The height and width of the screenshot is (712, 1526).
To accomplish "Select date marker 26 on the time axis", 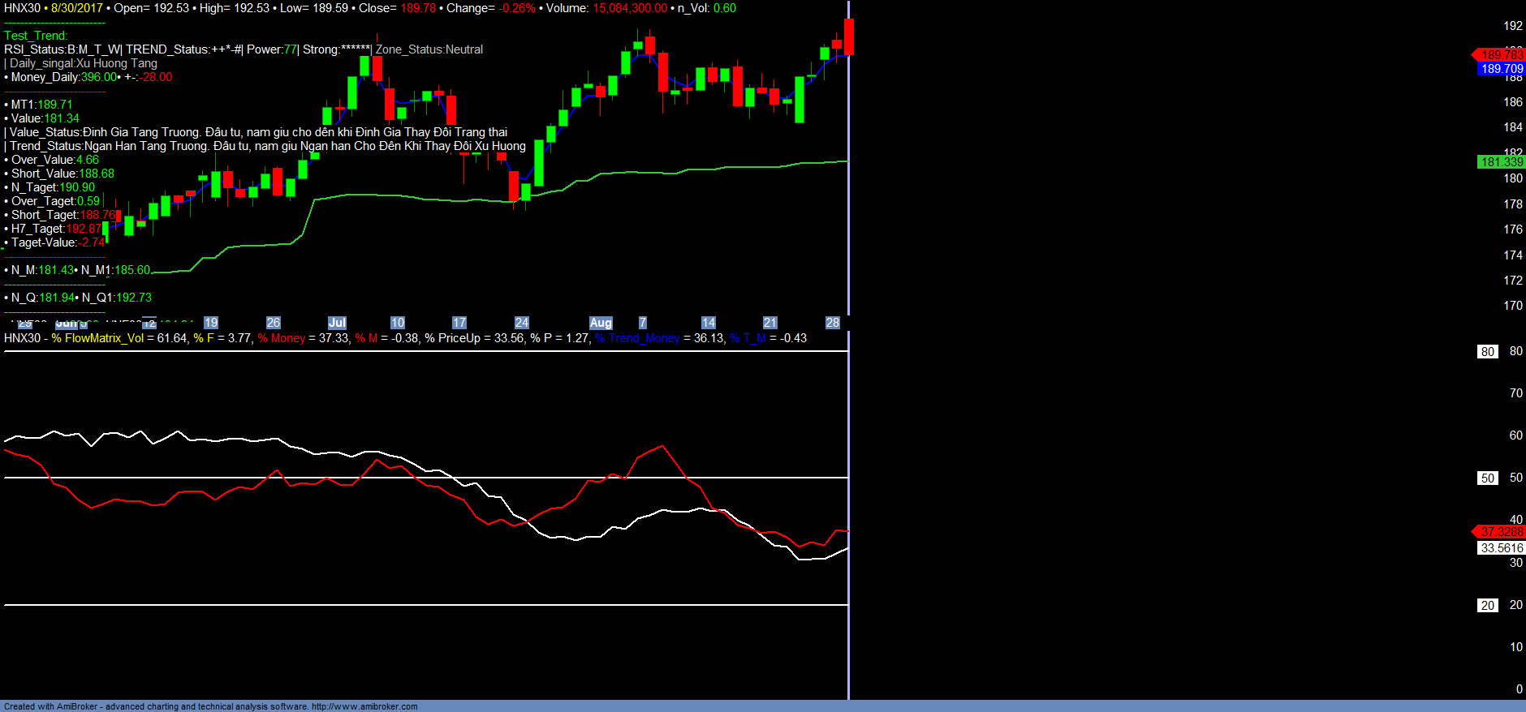I will (274, 323).
